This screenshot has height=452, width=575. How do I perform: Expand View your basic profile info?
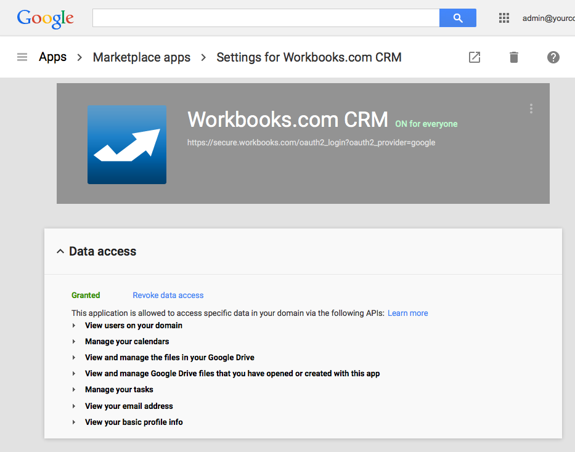pos(74,422)
